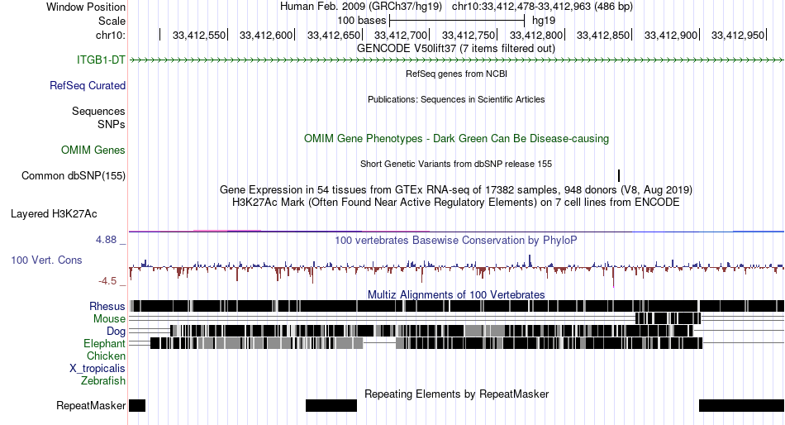785x425 pixels.
Task: Click the middle RepeatMasker repeat block
Action: 331,405
